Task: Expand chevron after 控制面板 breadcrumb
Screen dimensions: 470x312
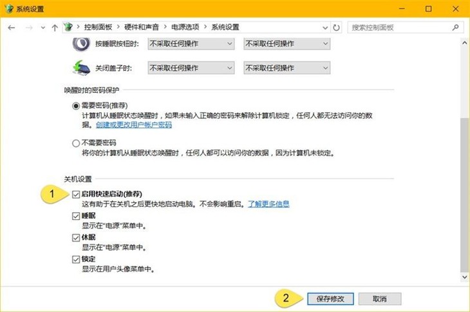Action: click(x=118, y=27)
